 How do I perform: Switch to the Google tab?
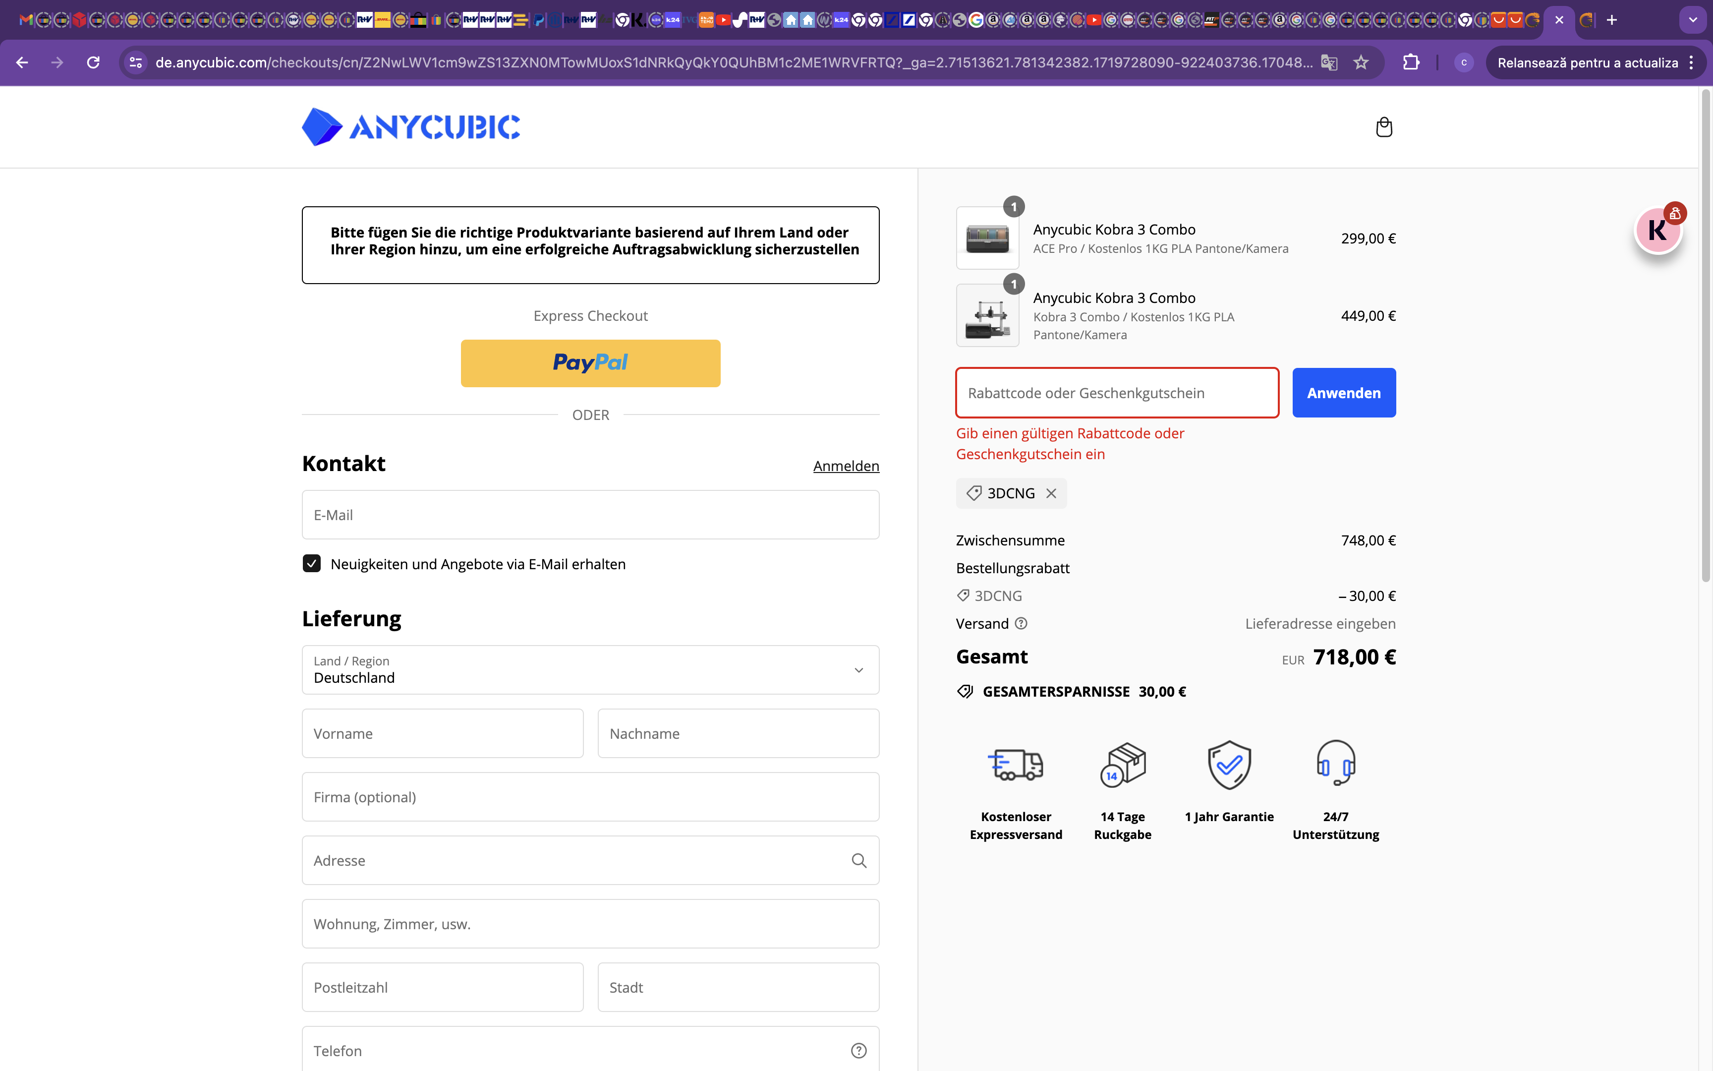[x=976, y=20]
